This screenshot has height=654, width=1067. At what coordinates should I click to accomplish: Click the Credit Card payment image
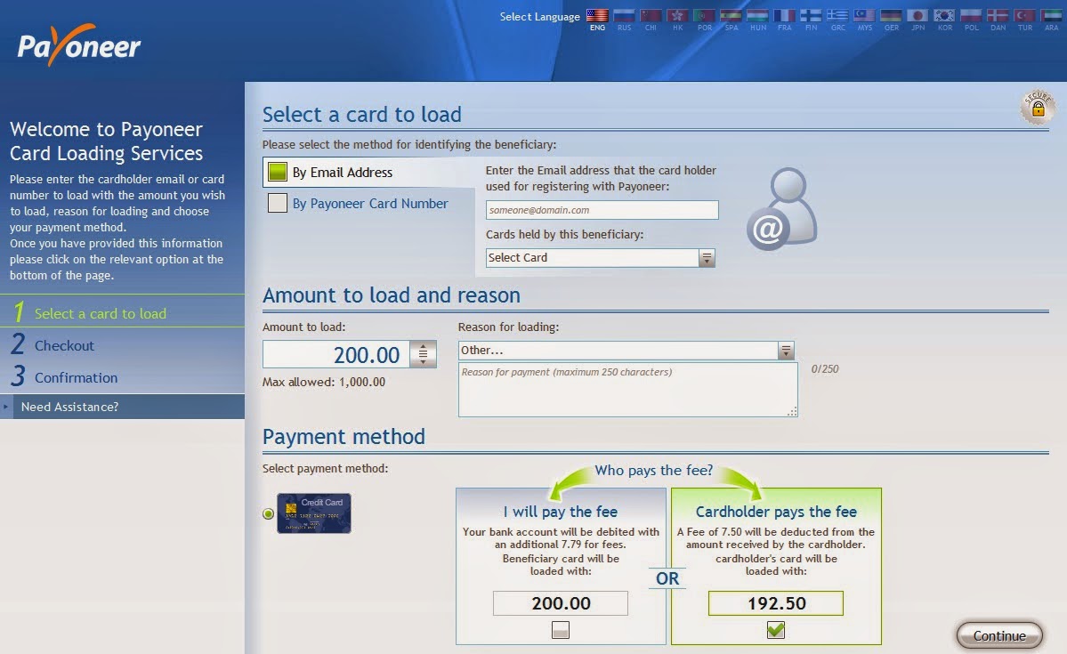[x=314, y=513]
